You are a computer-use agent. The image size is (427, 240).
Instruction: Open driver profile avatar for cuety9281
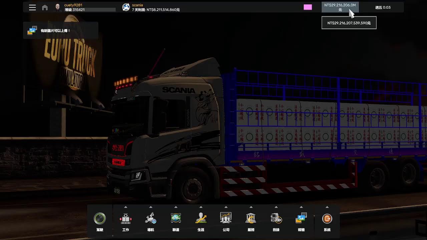pyautogui.click(x=58, y=7)
